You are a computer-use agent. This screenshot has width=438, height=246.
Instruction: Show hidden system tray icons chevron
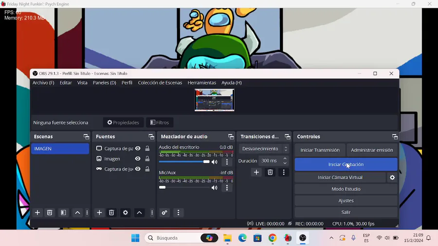click(331, 238)
